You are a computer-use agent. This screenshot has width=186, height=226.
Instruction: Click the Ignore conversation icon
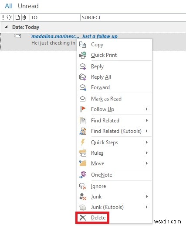tap(83, 186)
